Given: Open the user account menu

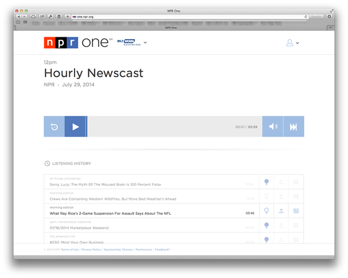Looking at the screenshot, I should [292, 43].
